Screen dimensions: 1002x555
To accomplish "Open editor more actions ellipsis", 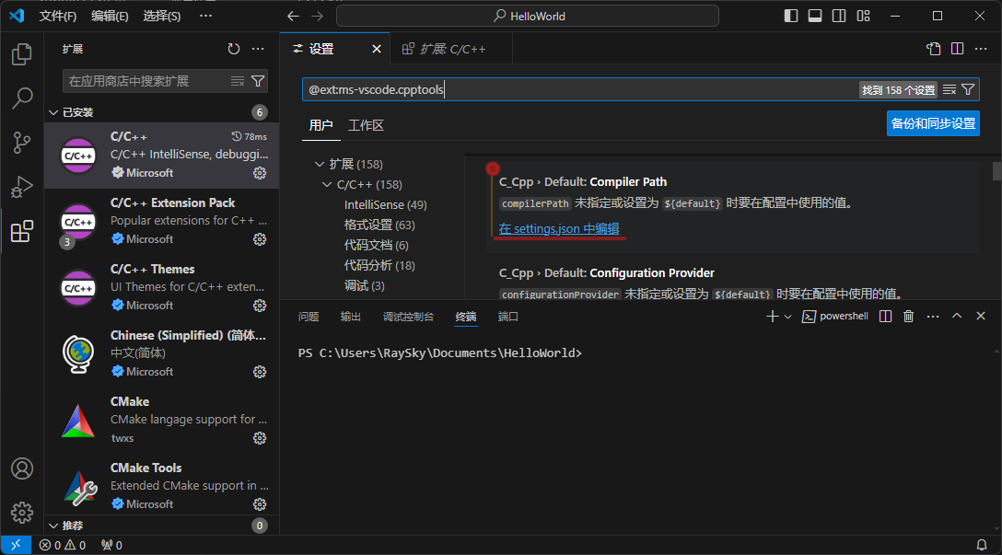I will [981, 49].
